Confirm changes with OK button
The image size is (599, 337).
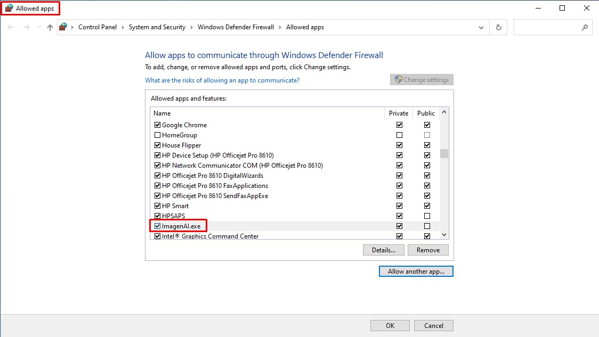[x=390, y=325]
